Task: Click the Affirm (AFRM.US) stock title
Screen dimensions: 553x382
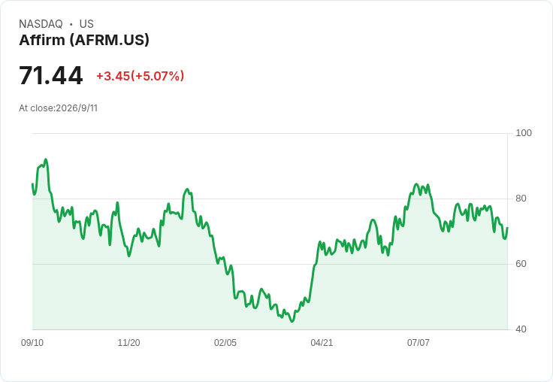Action: (84, 40)
